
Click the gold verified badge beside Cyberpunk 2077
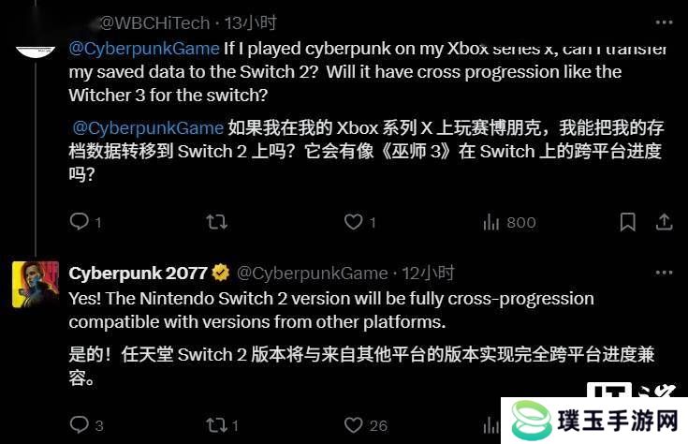(x=221, y=273)
